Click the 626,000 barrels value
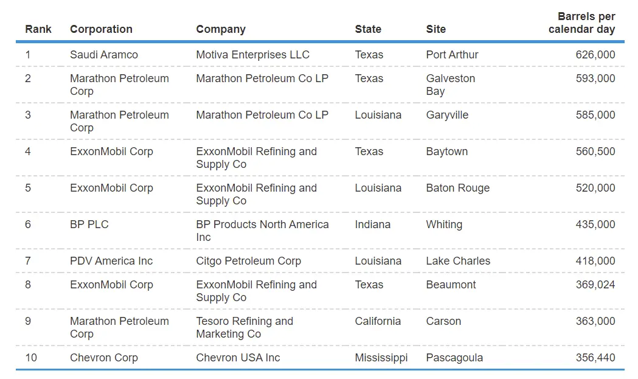Viewport: 638px width, 379px height. 595,55
